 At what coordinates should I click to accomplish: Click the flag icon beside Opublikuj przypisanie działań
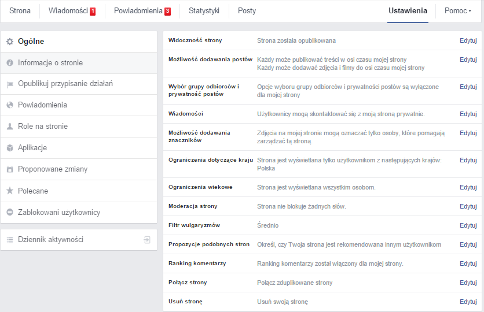click(10, 84)
